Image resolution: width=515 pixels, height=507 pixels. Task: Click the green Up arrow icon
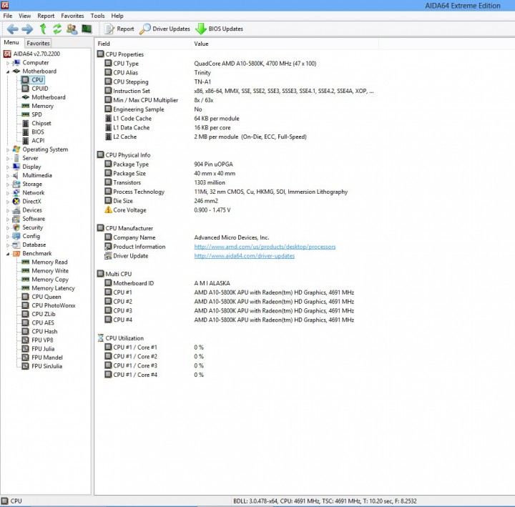[x=43, y=29]
